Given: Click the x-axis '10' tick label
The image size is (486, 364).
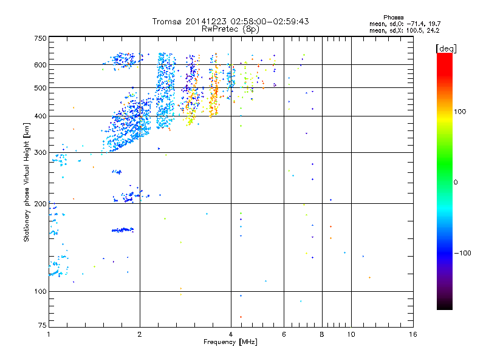Looking at the screenshot, I should (x=351, y=334).
